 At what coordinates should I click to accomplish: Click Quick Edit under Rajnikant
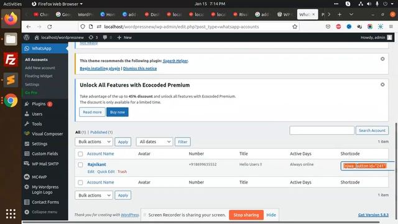pyautogui.click(x=106, y=172)
